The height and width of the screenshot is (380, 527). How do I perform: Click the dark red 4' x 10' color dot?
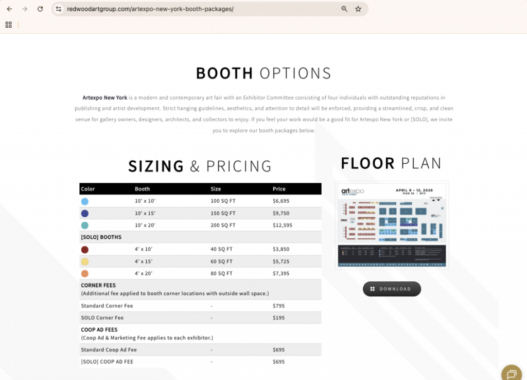[85, 250]
